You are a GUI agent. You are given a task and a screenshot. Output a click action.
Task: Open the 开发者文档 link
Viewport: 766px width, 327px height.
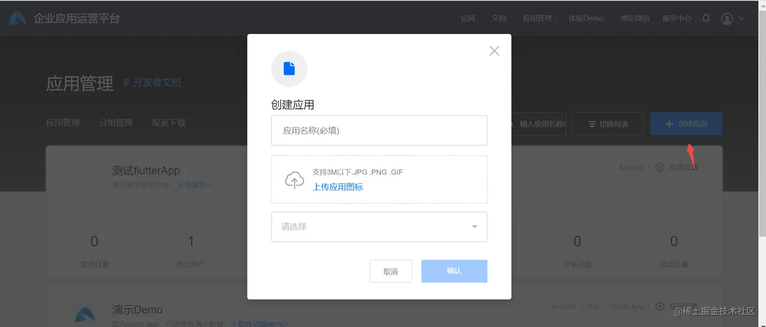(x=152, y=82)
